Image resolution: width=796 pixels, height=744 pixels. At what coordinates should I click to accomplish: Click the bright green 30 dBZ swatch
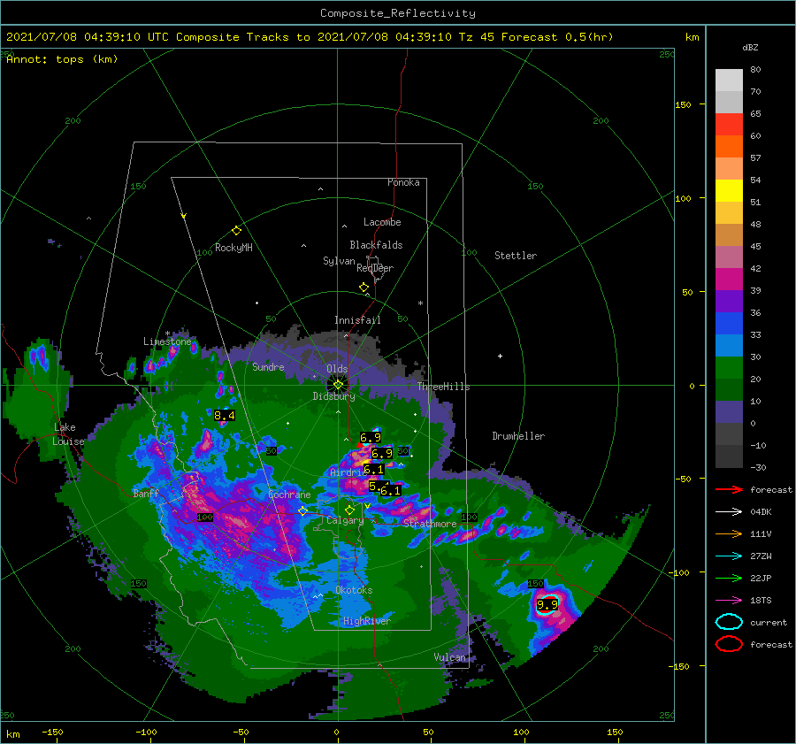pyautogui.click(x=729, y=367)
